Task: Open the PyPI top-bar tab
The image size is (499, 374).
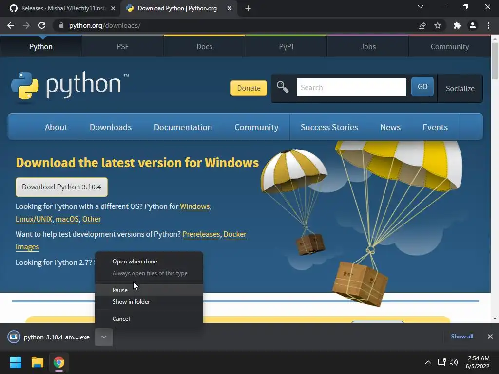Action: click(286, 46)
